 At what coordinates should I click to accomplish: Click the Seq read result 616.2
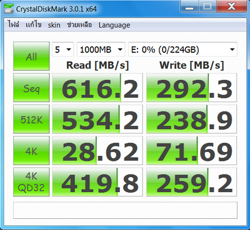point(97,87)
